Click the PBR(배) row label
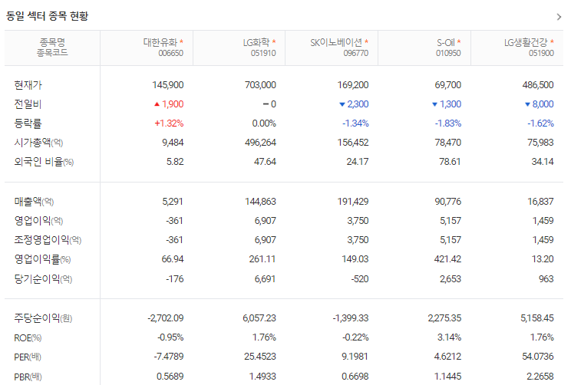The height and width of the screenshot is (385, 571). (28, 377)
